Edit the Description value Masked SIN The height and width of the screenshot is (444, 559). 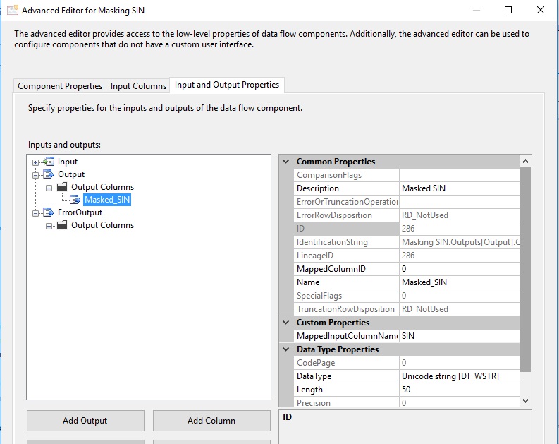tap(459, 188)
